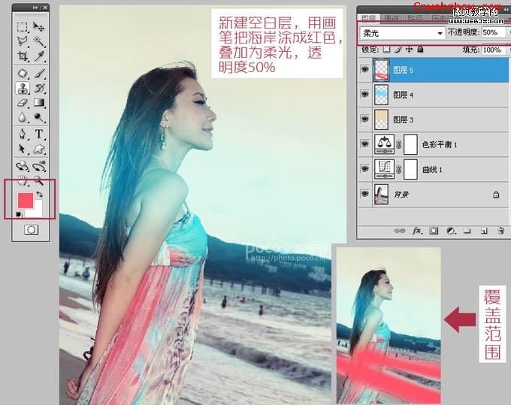Switch to the 图层 layers tab
Viewport: 511px width, 405px height.
click(368, 18)
